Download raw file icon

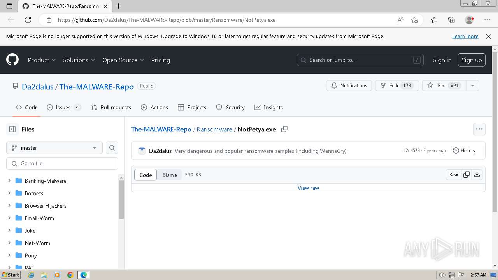477,175
